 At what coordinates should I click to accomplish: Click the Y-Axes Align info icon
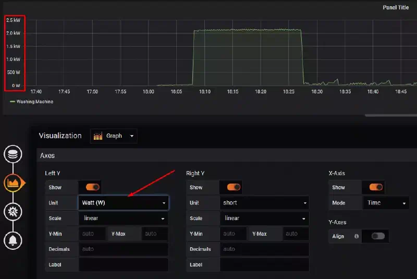tap(357, 236)
